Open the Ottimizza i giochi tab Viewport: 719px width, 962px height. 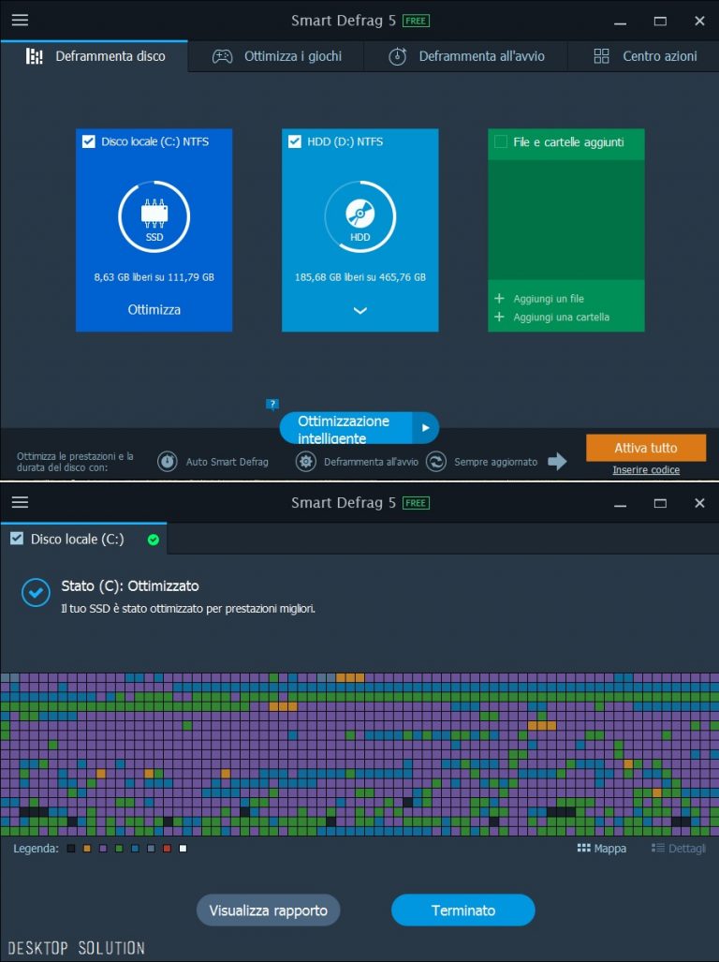click(x=276, y=56)
